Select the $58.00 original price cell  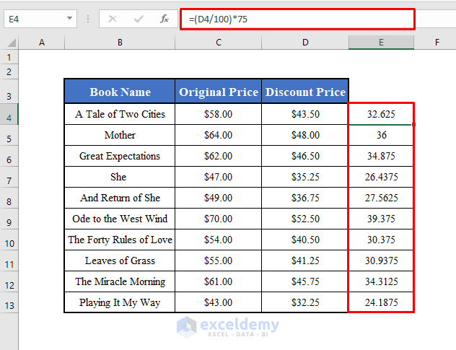pos(219,114)
